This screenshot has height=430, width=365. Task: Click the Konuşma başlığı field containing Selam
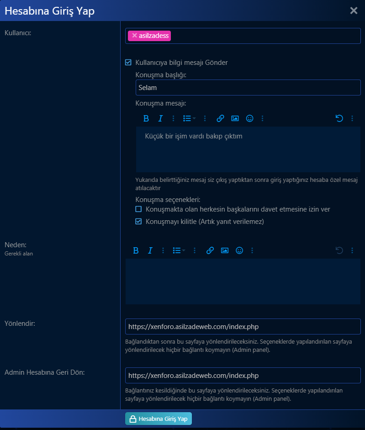click(248, 87)
